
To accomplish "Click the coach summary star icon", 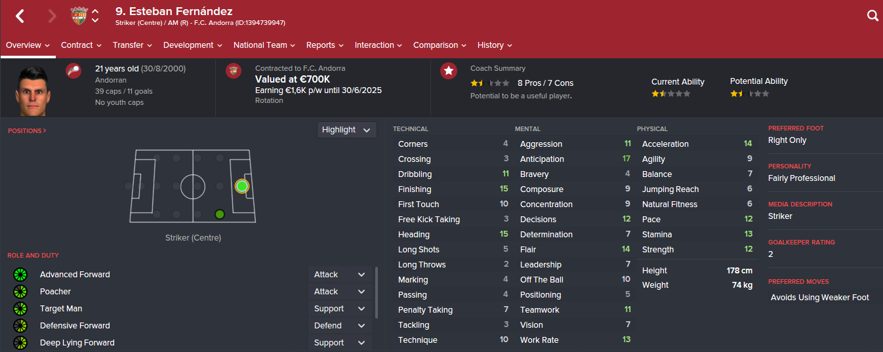I will (449, 71).
